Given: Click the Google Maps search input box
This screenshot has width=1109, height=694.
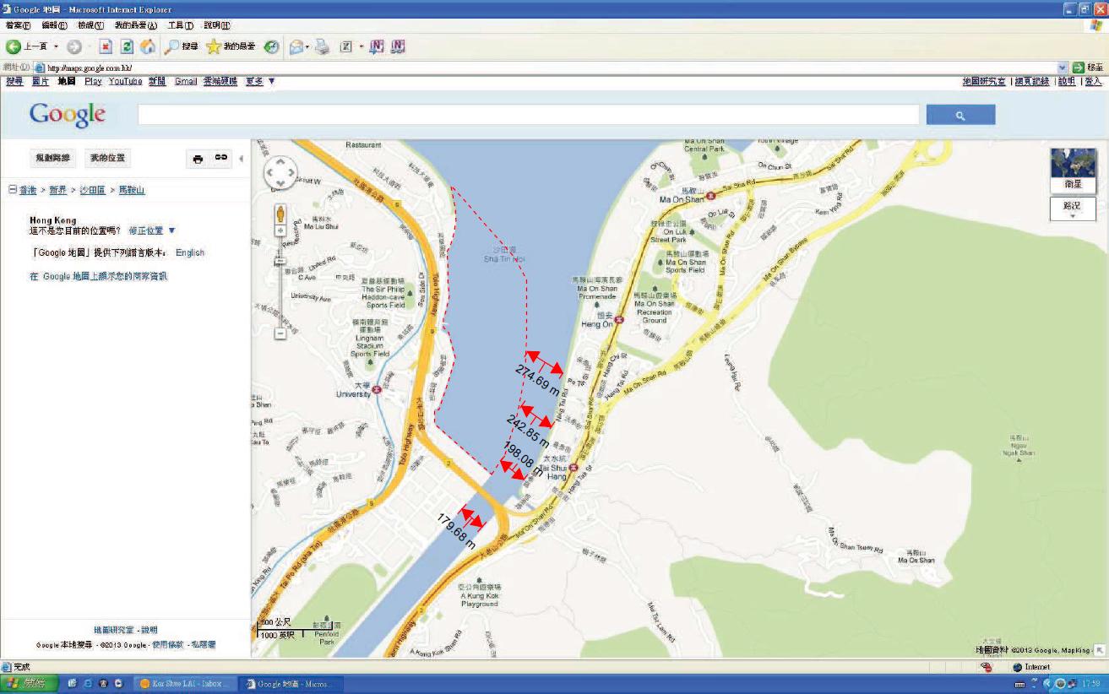Looking at the screenshot, I should (528, 116).
